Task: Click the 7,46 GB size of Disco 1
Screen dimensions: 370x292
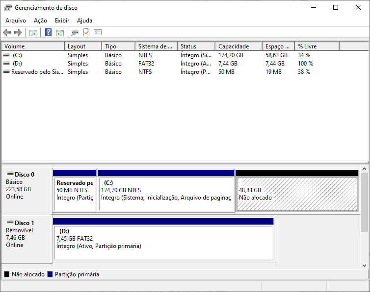Action: coord(15,237)
